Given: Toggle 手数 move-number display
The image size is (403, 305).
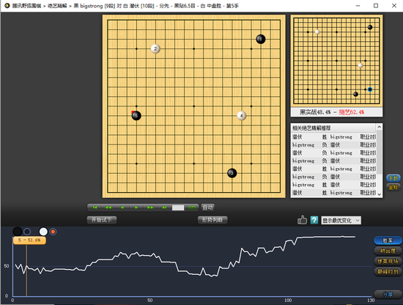Looking at the screenshot, I should click(x=393, y=178).
